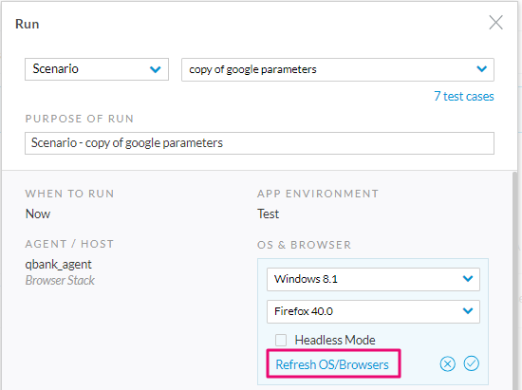Click the Refresh OS/Browsers link

332,364
